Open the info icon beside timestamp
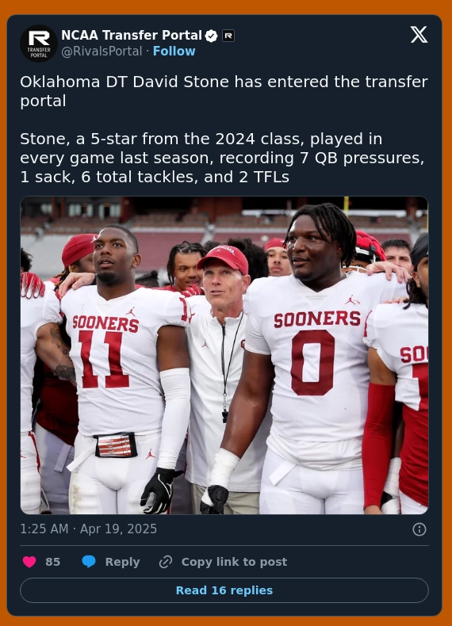This screenshot has height=626, width=452. click(419, 529)
